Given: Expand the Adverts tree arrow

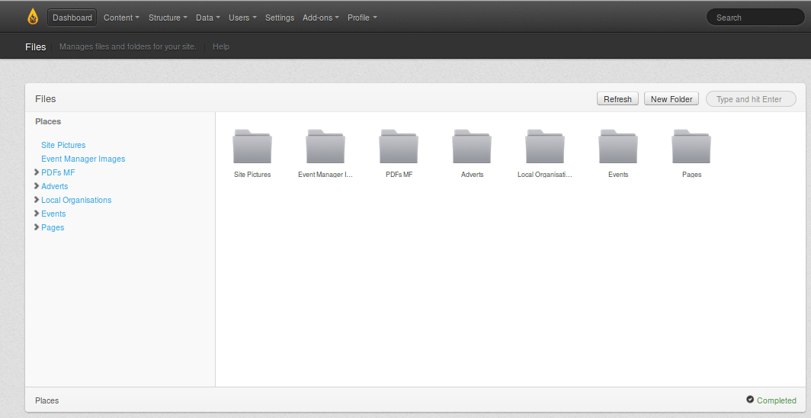Looking at the screenshot, I should [x=37, y=186].
